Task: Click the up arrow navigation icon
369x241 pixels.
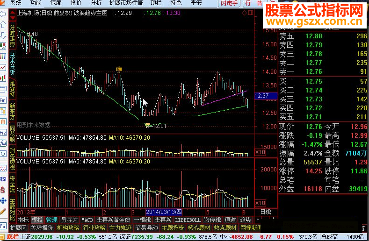Action: (x=3, y=24)
